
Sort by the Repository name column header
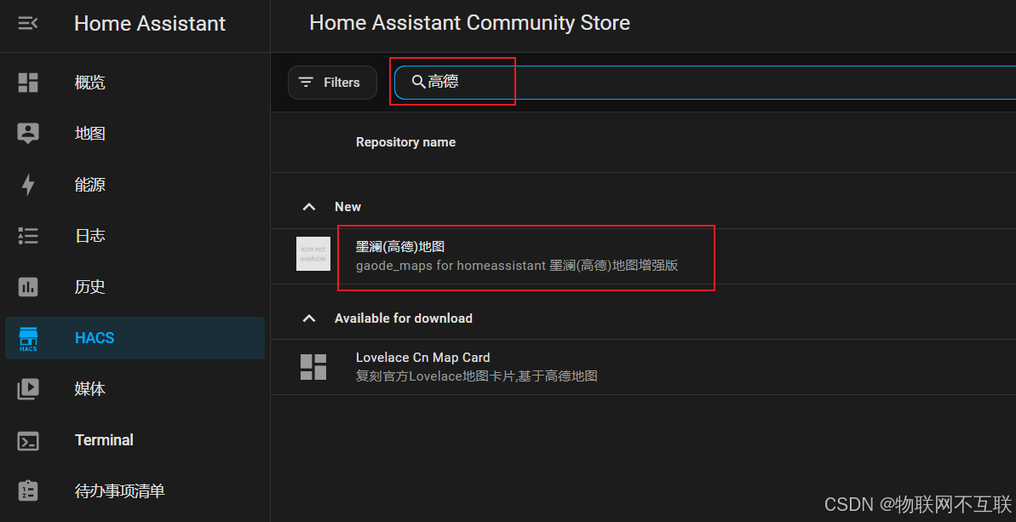(x=405, y=142)
